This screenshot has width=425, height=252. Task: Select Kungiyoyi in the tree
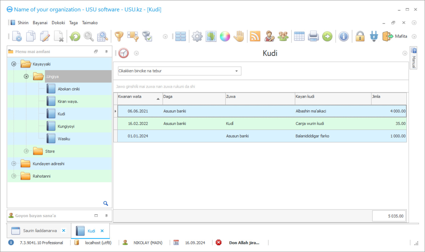[66, 126]
